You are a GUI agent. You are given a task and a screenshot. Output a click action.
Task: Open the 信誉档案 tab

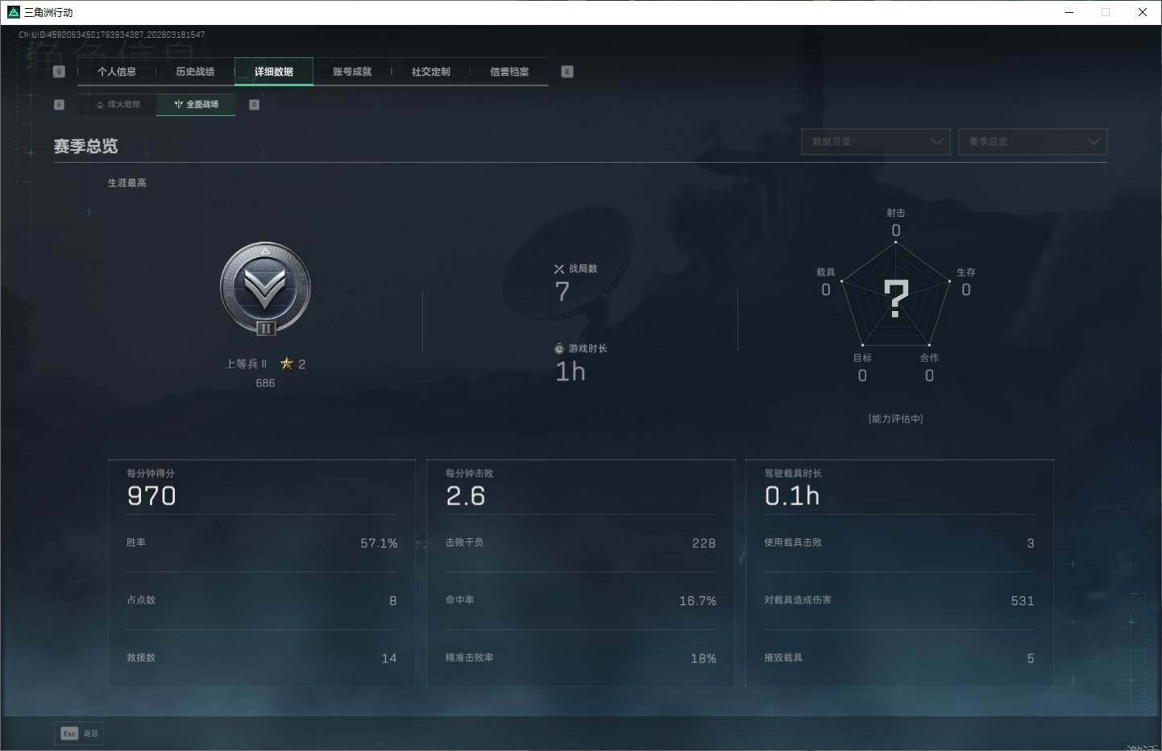point(509,72)
